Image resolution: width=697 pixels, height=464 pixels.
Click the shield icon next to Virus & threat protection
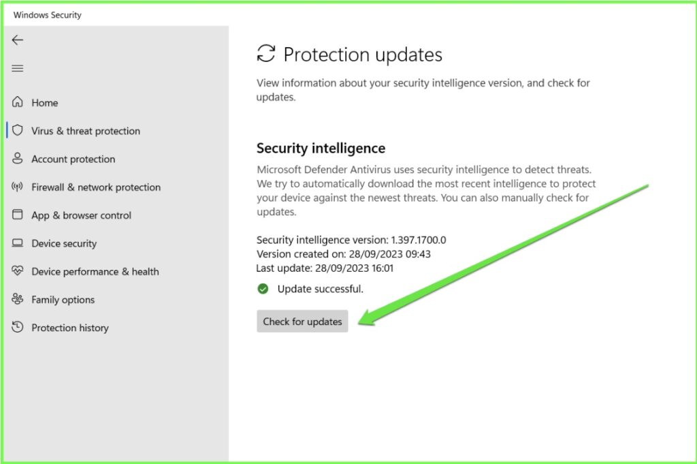coord(16,131)
